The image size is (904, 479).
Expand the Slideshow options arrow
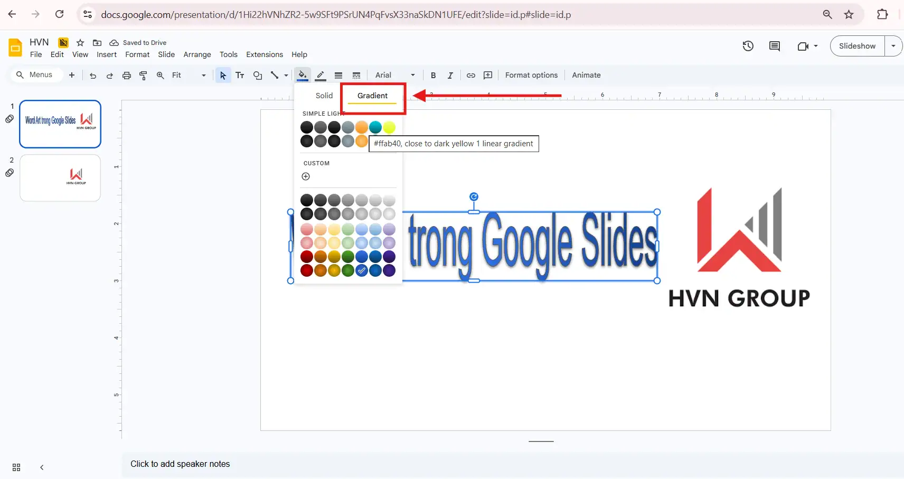pyautogui.click(x=893, y=46)
